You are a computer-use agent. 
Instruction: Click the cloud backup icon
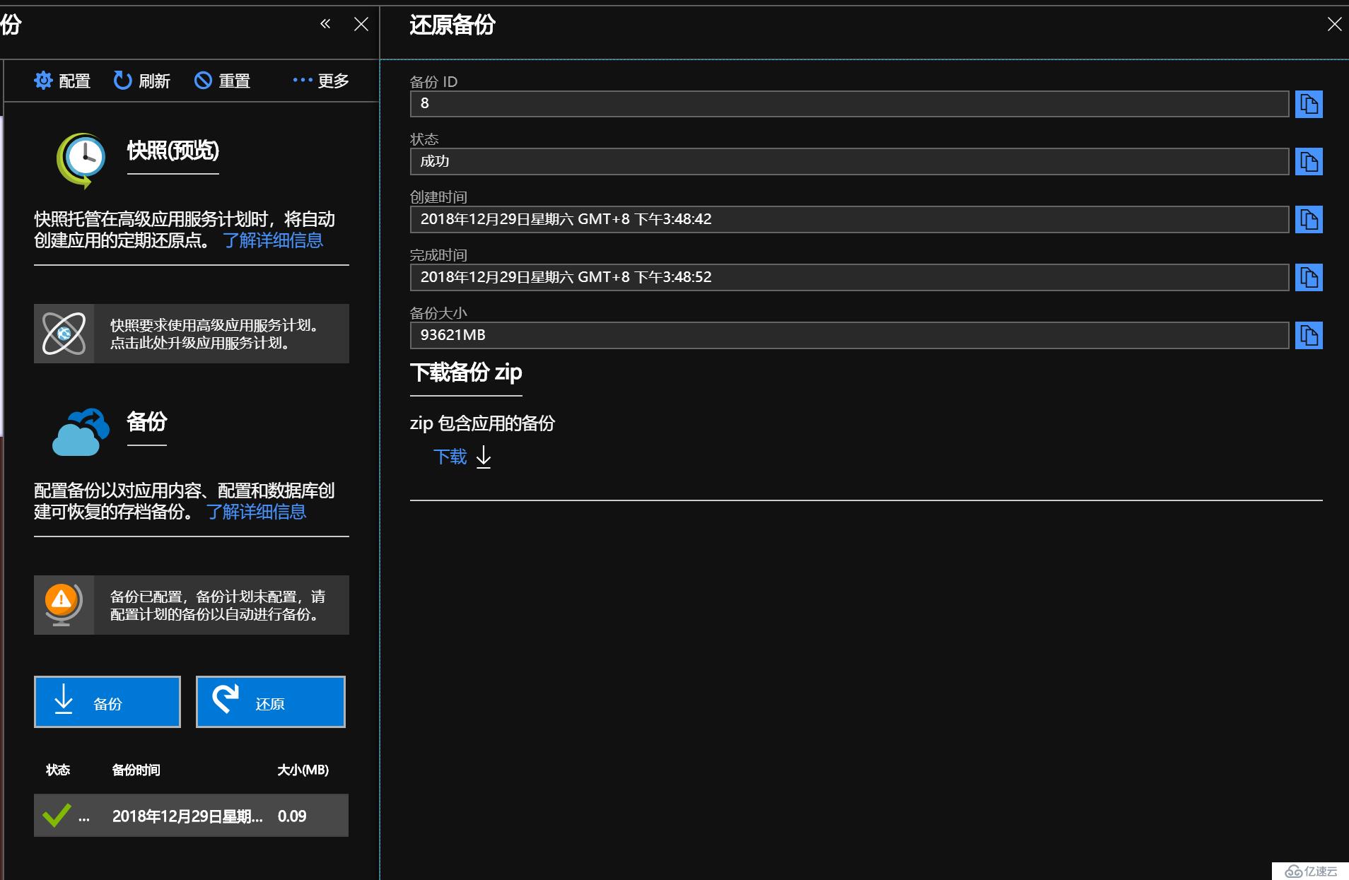pos(81,432)
